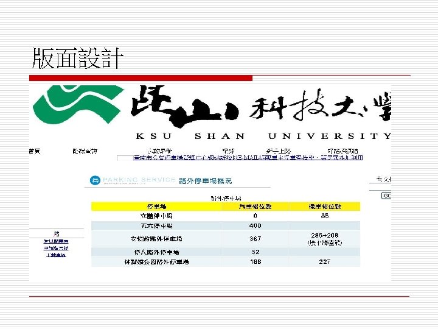Click the cell showing 367
This screenshot has width=438, height=329.
pos(255,239)
